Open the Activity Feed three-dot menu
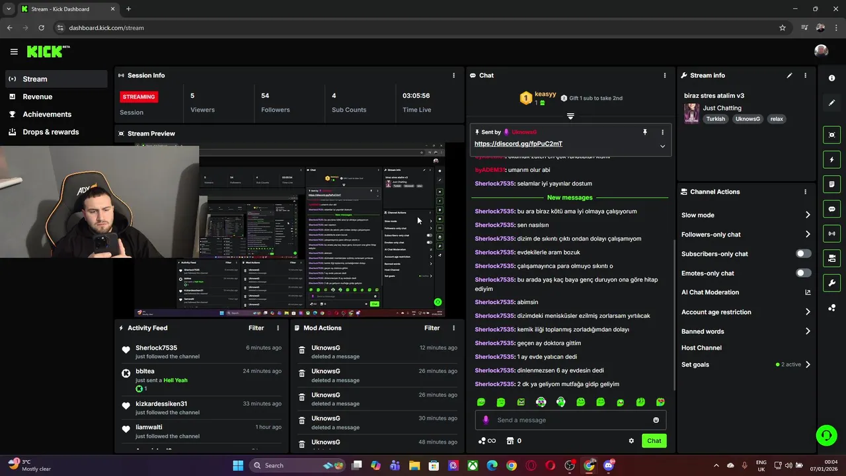The width and height of the screenshot is (846, 476). click(x=278, y=328)
